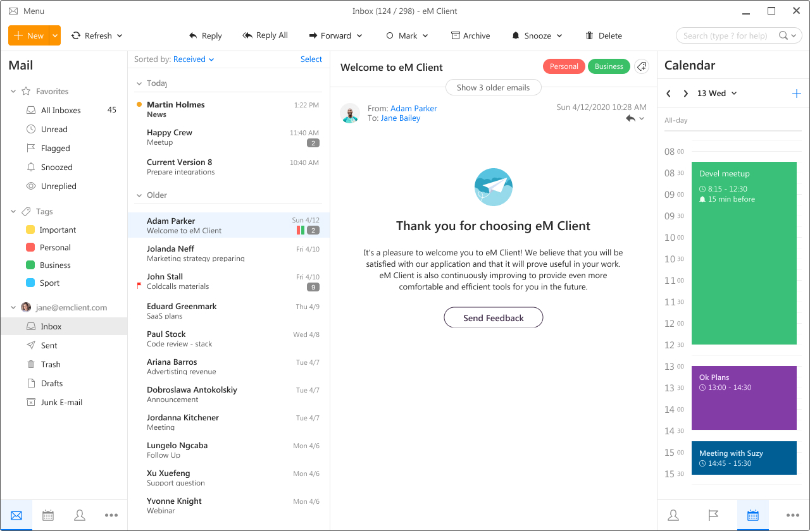810x531 pixels.
Task: Open the dropdown arrow beside New
Action: [56, 35]
